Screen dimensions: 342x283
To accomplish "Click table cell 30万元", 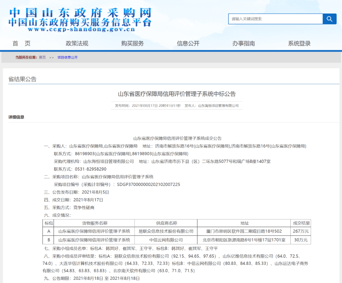I will (301, 240).
